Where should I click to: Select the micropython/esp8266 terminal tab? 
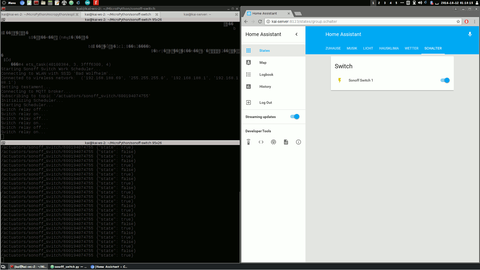(x=40, y=14)
